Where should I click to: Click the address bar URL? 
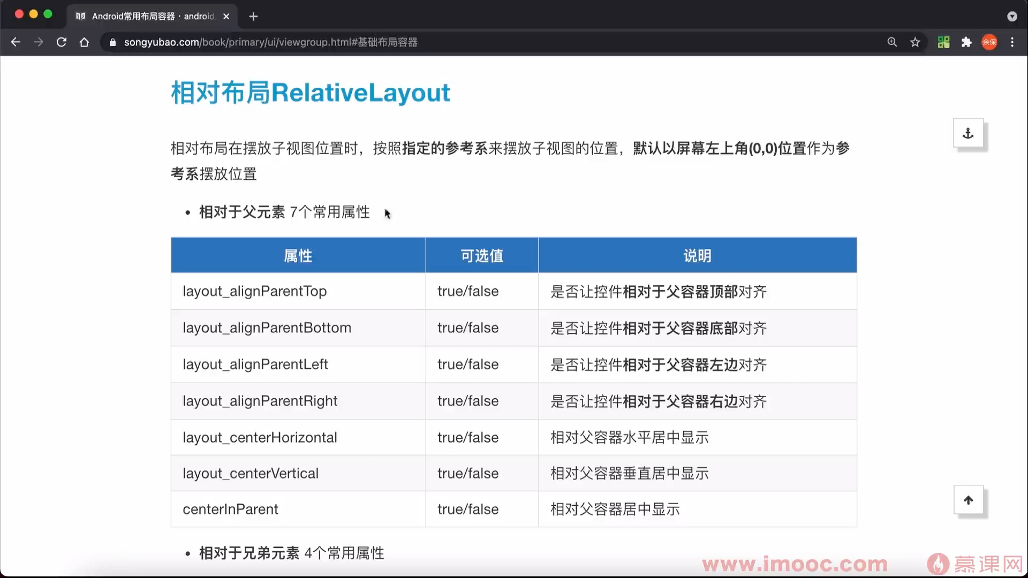click(x=270, y=42)
